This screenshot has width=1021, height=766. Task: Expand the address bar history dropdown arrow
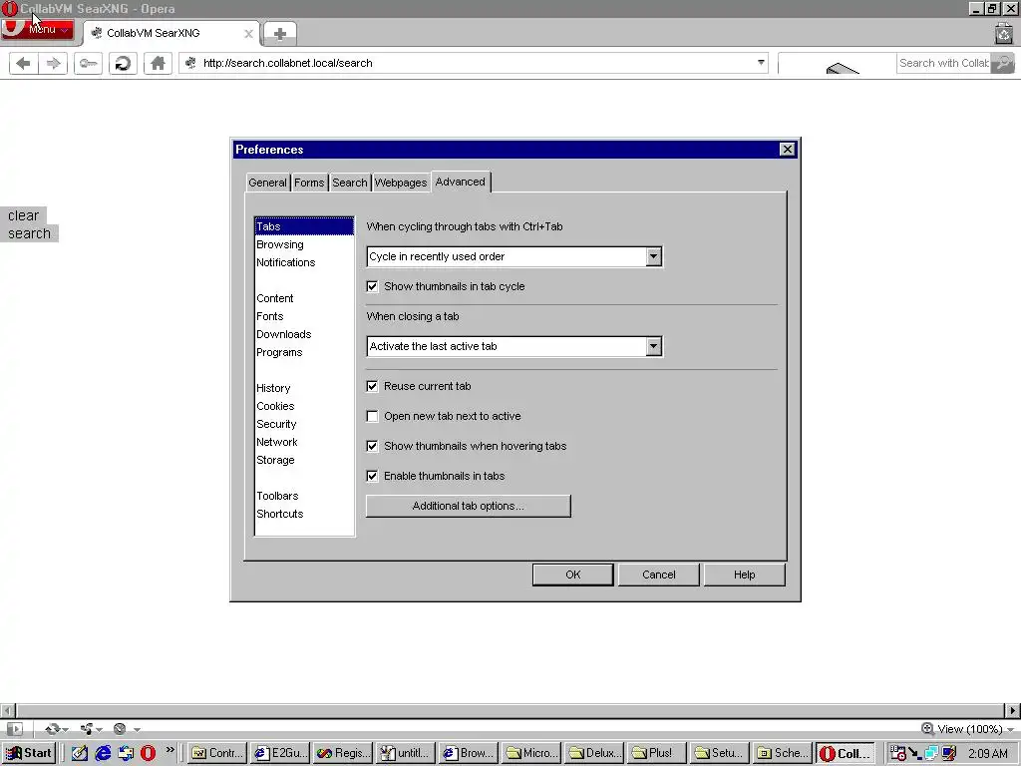(x=761, y=63)
